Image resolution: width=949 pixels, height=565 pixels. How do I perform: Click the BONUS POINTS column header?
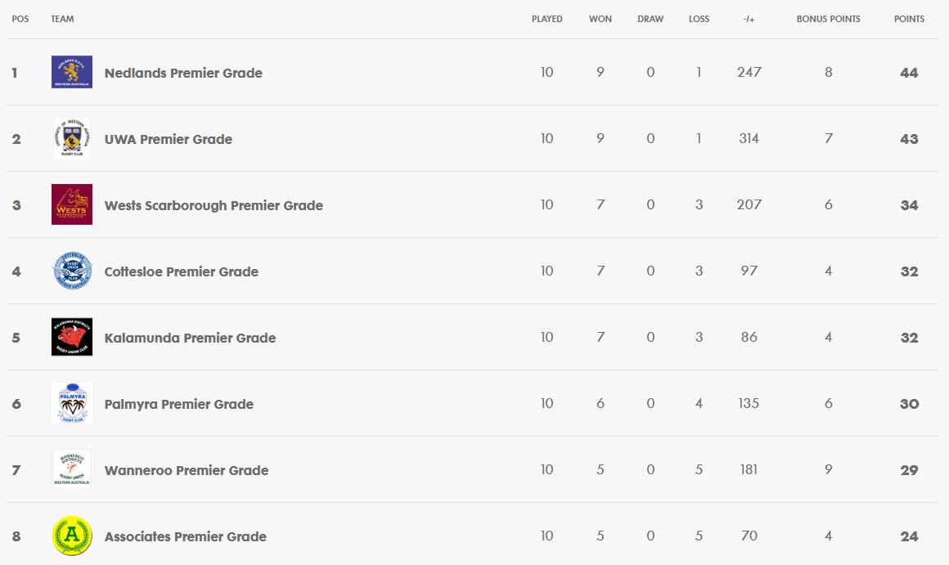click(x=828, y=19)
